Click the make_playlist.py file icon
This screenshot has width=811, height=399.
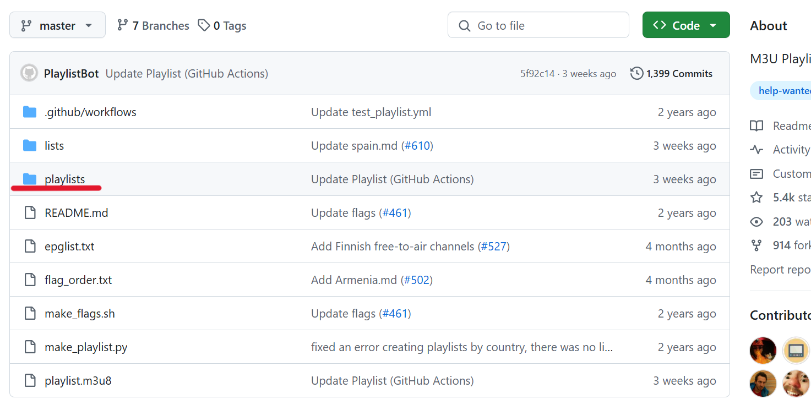coord(30,347)
